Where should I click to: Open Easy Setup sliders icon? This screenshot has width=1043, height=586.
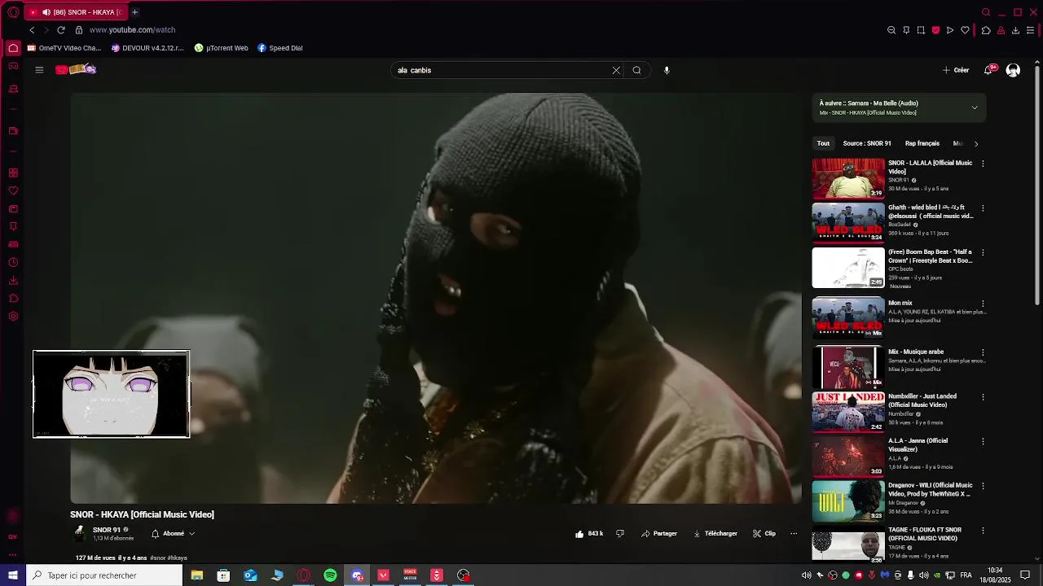1031,30
